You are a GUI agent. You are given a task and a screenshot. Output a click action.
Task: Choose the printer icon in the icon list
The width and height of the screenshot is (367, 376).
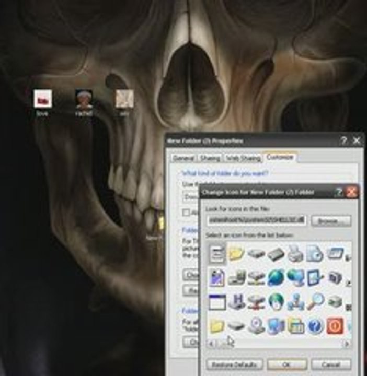click(x=295, y=254)
